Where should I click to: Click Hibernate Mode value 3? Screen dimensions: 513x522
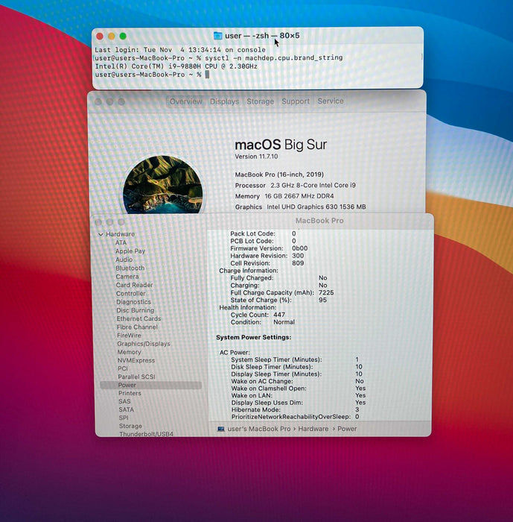[x=357, y=409]
